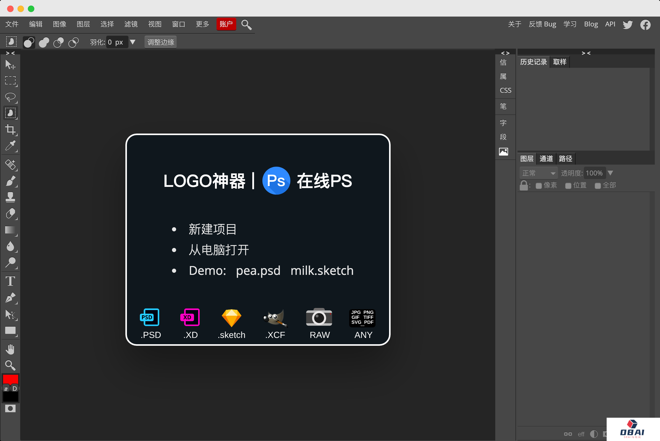The image size is (660, 441).
Task: Select the Rectangle shape tool
Action: pos(10,331)
